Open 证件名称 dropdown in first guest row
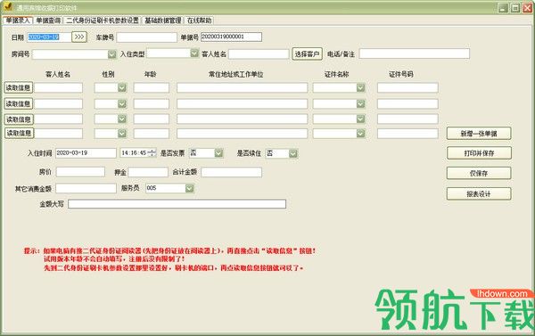The width and height of the screenshot is (535, 336). coord(360,87)
